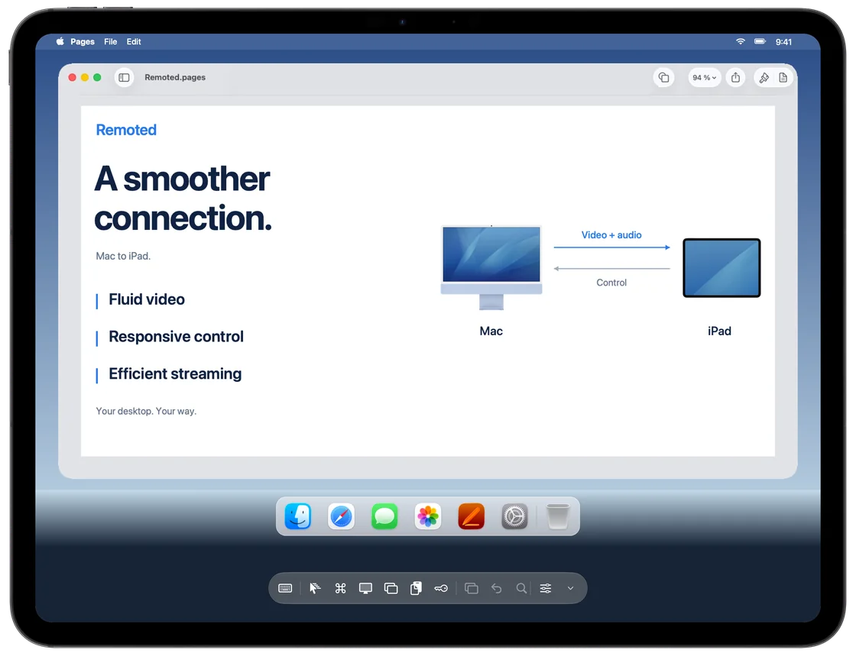Viewport: 856px width, 656px height.
Task: Click the 'Your desktop. Your way.' text
Action: coord(146,411)
